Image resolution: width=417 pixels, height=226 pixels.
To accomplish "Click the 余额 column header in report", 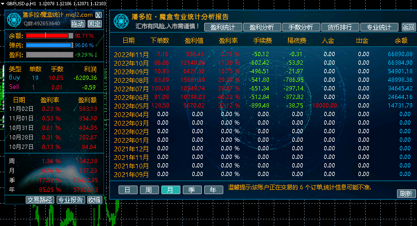I will point(401,40).
